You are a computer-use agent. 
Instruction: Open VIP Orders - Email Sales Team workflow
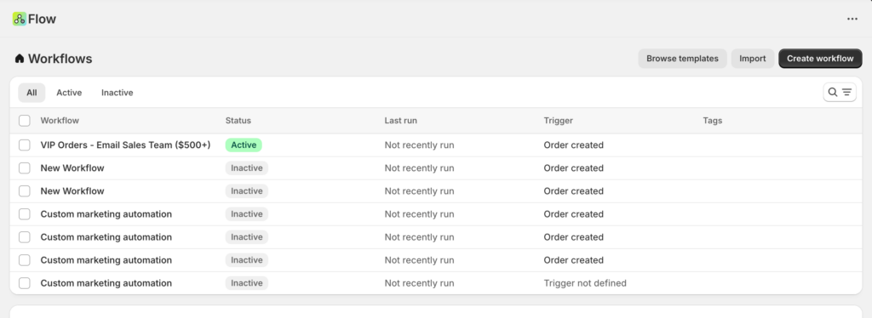coord(126,145)
